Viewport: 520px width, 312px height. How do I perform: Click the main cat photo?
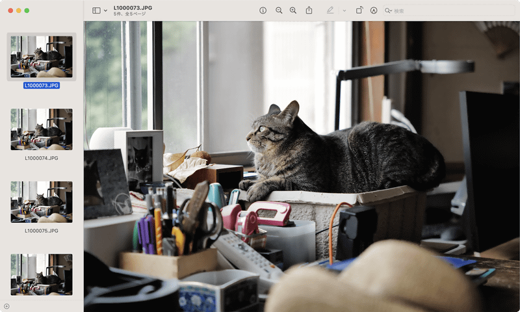[x=302, y=166]
